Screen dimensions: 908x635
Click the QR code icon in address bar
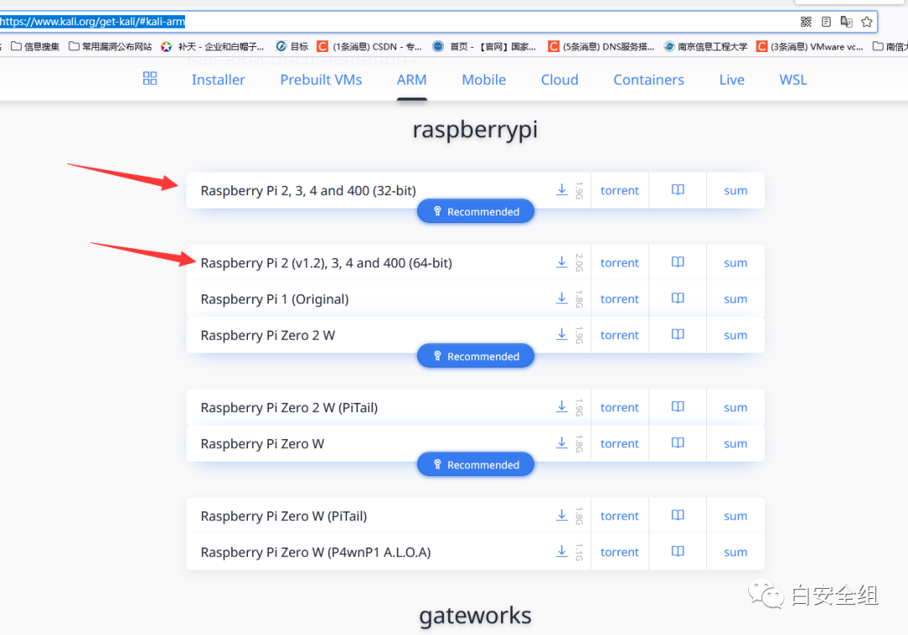(x=805, y=22)
